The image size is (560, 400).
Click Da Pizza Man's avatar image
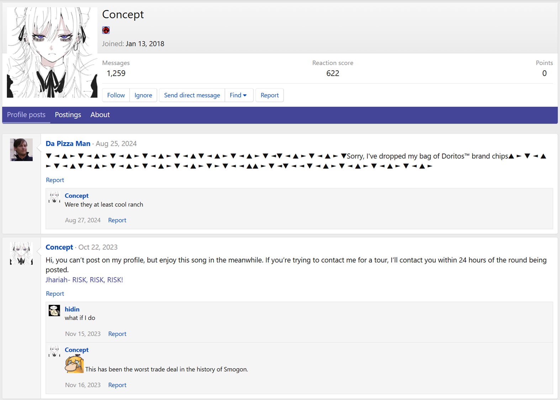point(21,150)
